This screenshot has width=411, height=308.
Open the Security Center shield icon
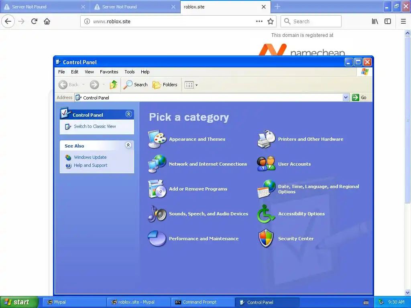pyautogui.click(x=267, y=239)
